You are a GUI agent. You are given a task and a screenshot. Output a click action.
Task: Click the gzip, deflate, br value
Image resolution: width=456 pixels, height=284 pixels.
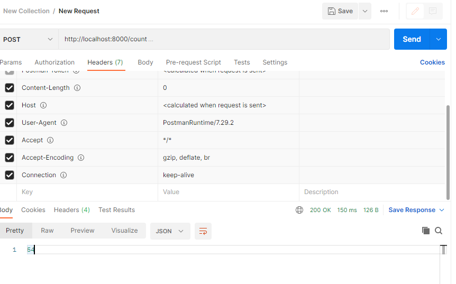pyautogui.click(x=186, y=158)
